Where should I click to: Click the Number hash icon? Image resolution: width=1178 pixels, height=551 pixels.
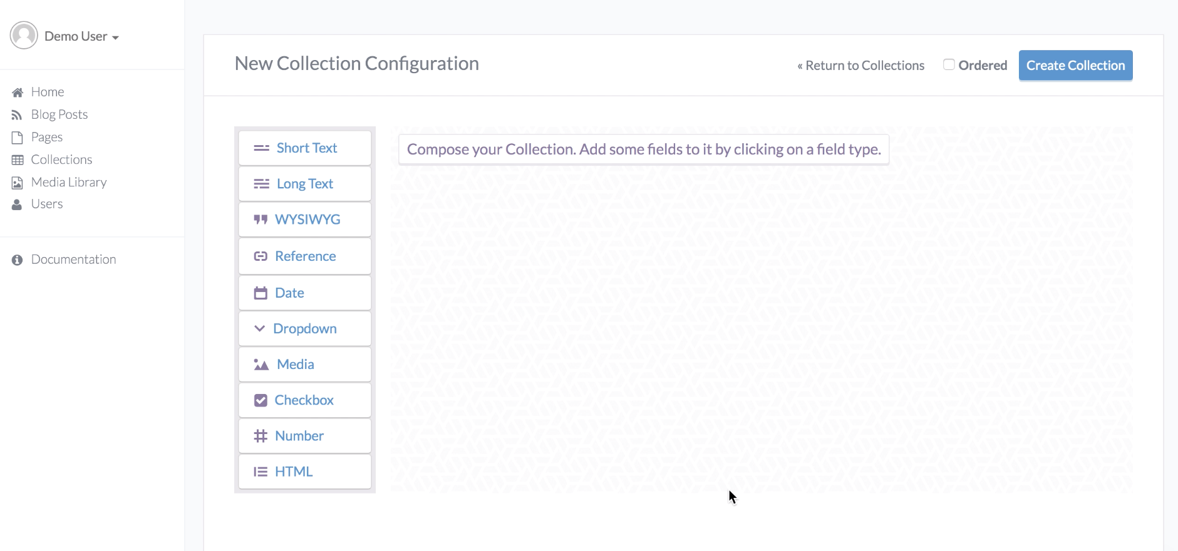[x=261, y=436]
